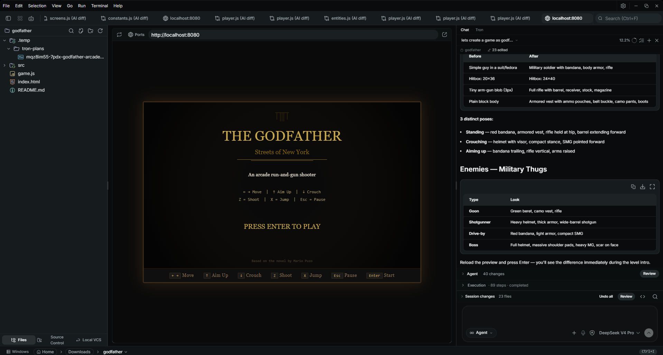Switch to screens.js (AI diff) tab

coord(65,18)
